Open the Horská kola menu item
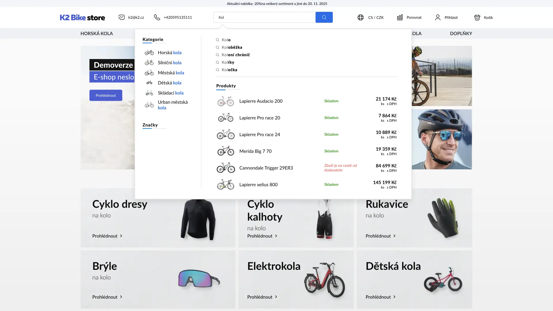Screen dimensions: 553x311 point(96,33)
